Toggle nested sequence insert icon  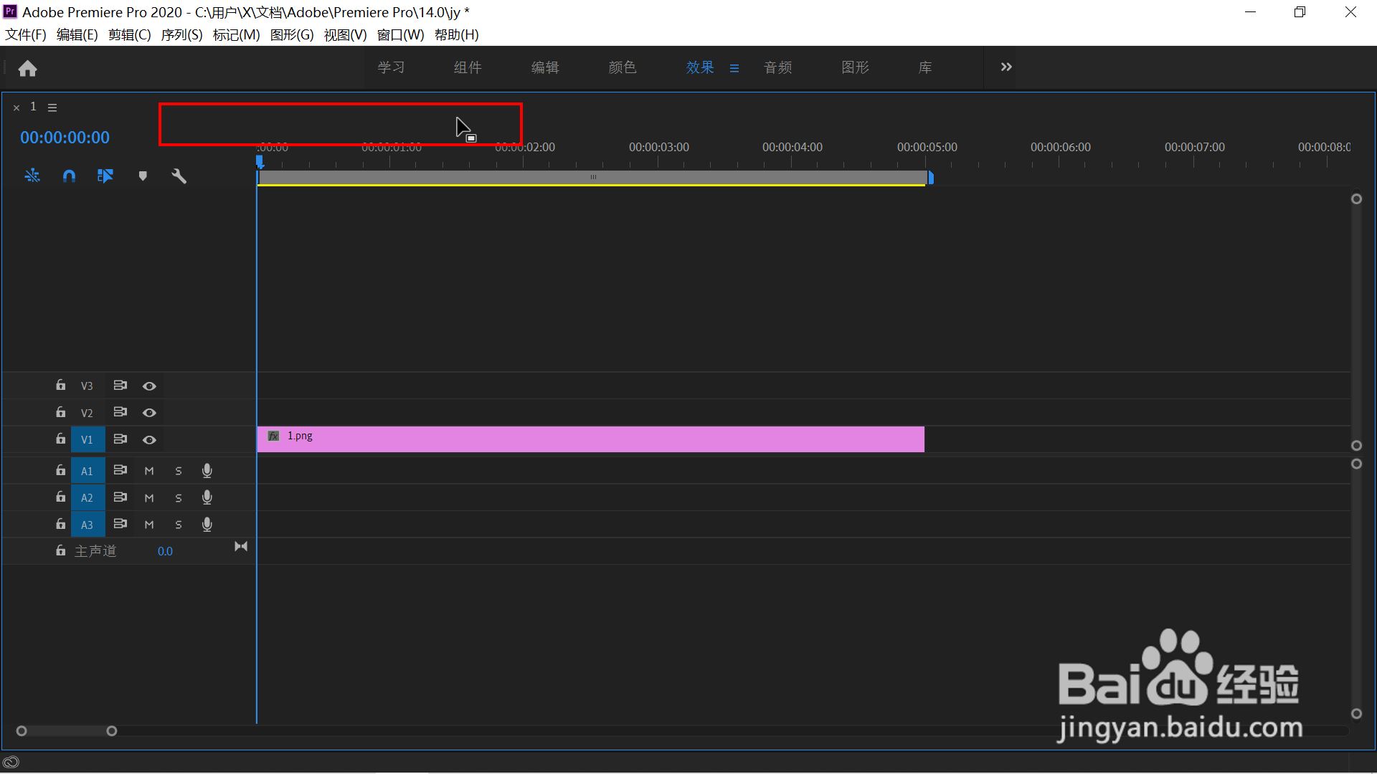click(x=32, y=176)
